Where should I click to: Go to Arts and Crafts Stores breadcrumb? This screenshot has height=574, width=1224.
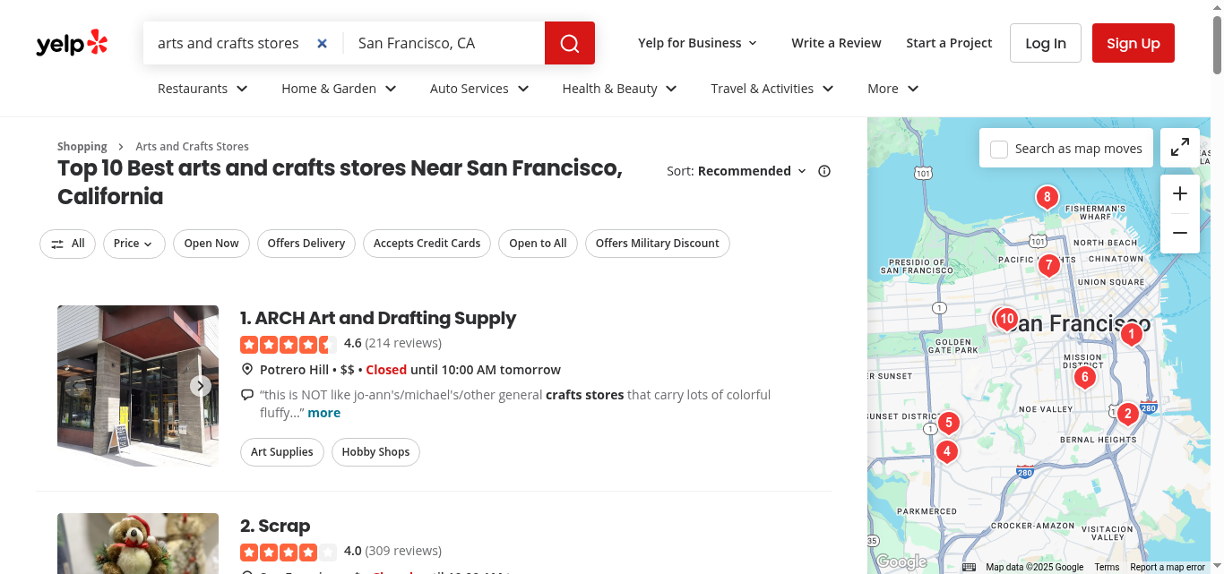pyautogui.click(x=192, y=146)
